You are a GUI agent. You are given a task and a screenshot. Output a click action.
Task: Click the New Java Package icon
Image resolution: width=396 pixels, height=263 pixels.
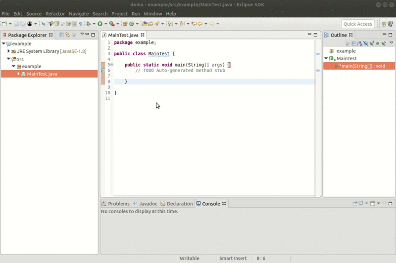[125, 24]
